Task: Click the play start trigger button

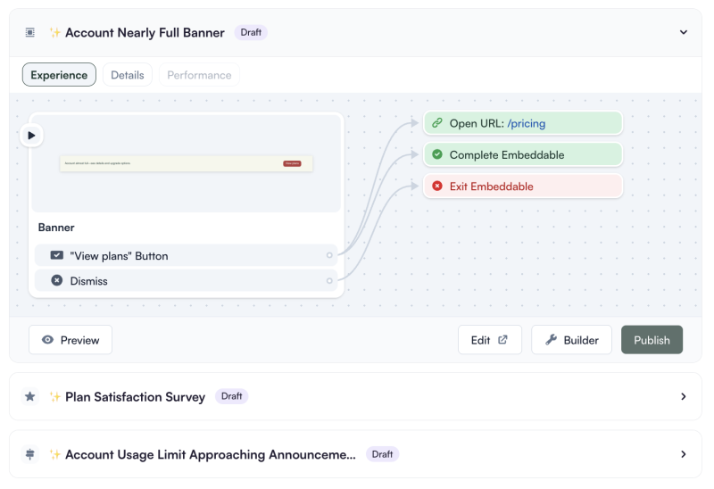Action: 31,136
